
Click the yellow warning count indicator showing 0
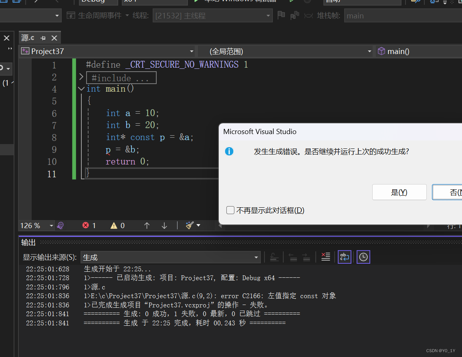coord(115,225)
